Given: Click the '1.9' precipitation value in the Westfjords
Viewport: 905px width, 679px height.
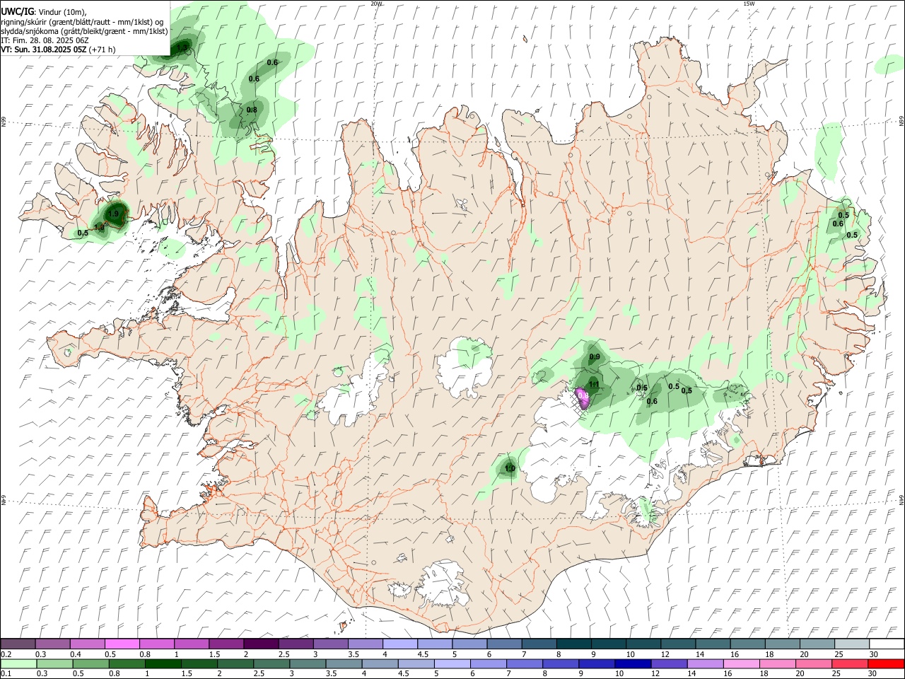Looking at the screenshot, I should click(x=113, y=214).
